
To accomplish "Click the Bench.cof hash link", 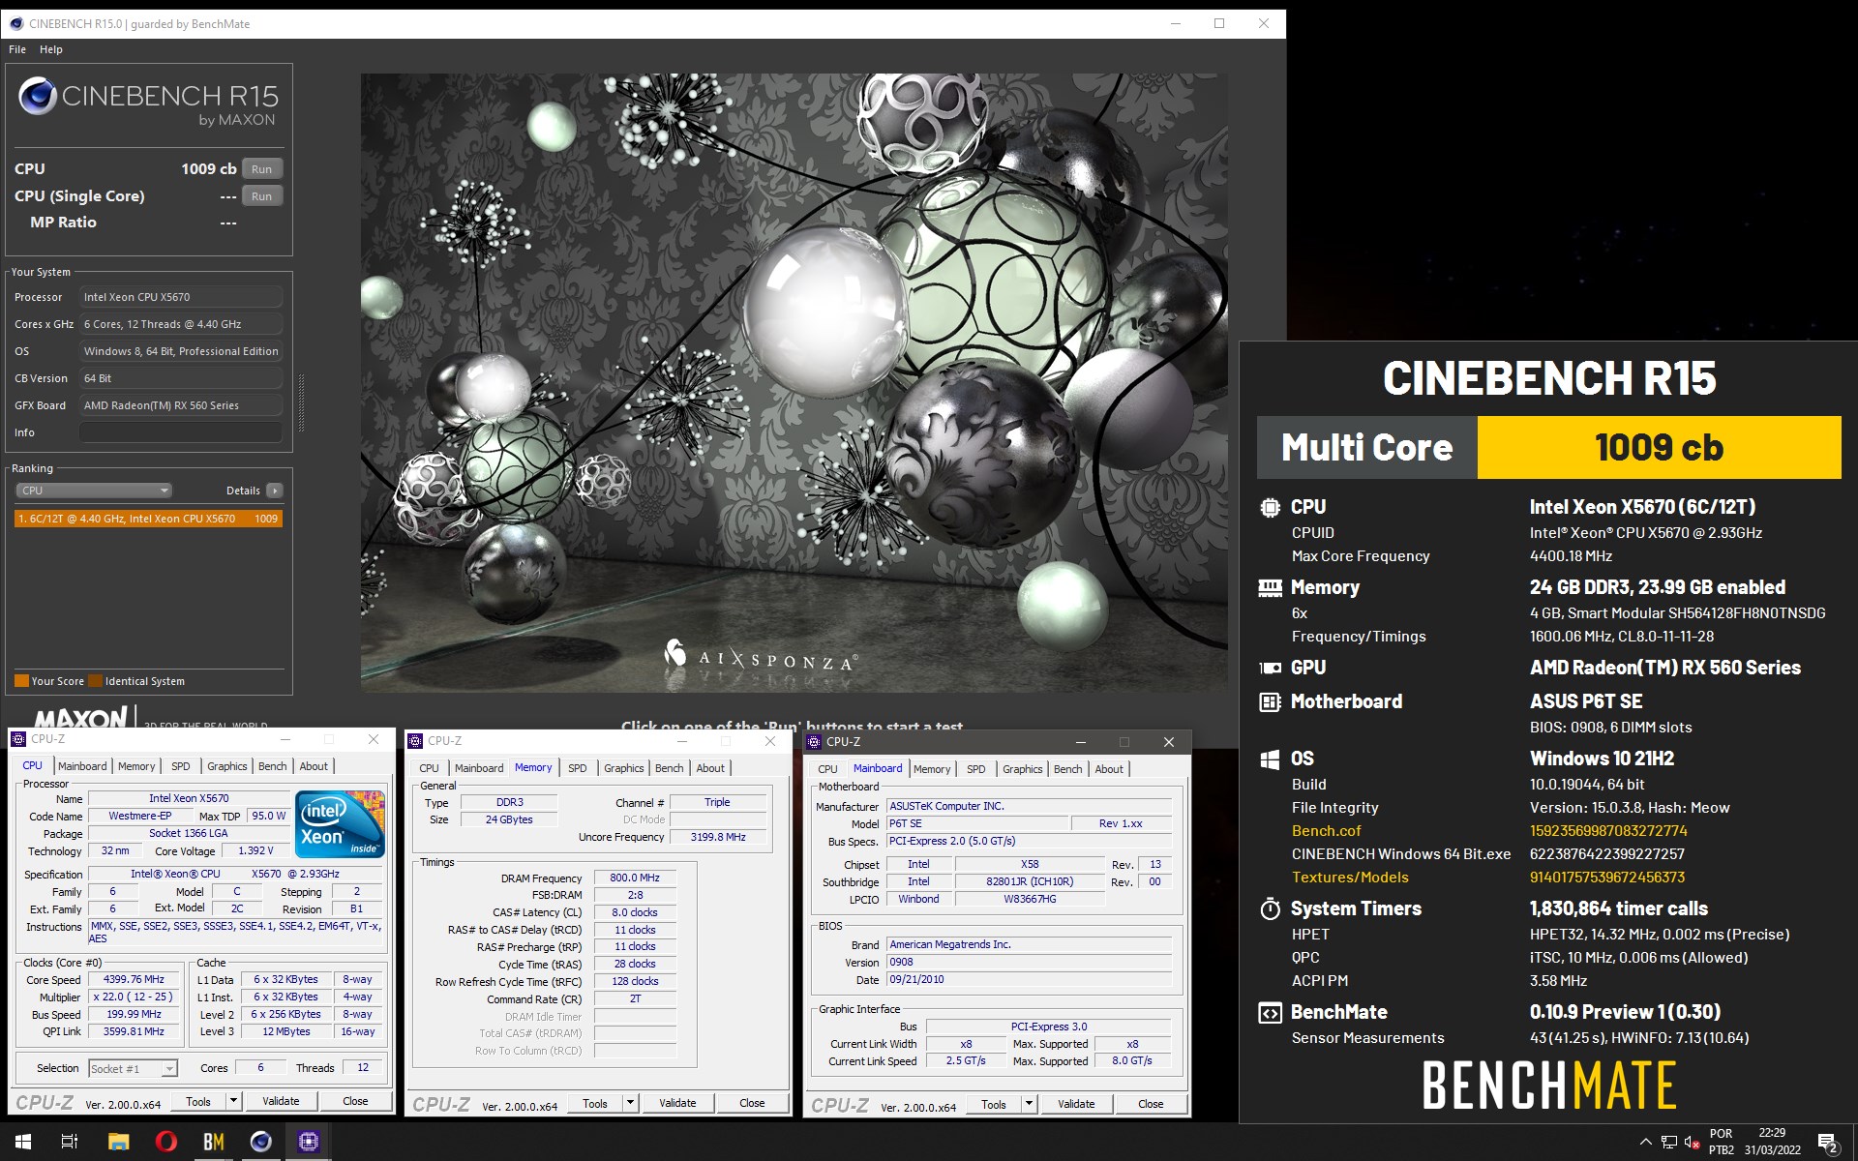I will click(x=1608, y=831).
